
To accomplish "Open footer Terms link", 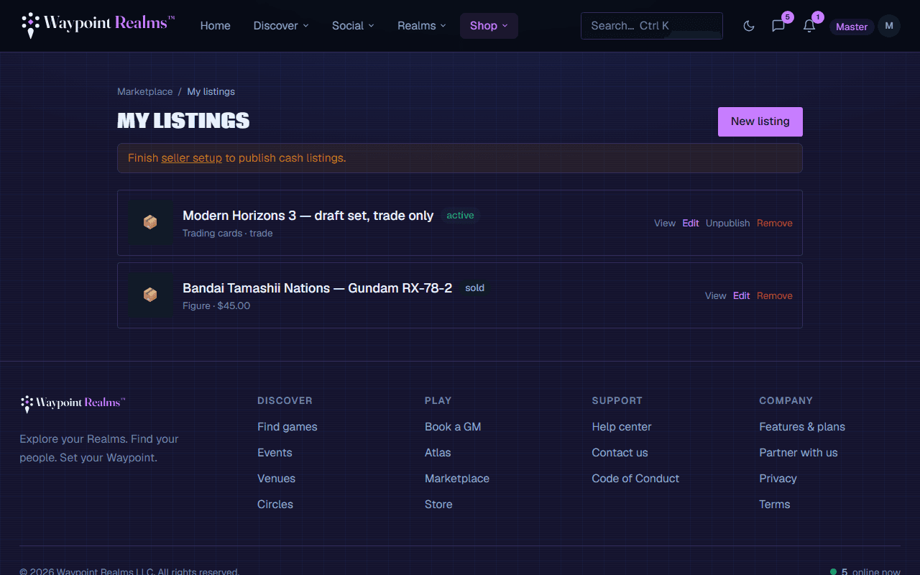I will point(775,505).
